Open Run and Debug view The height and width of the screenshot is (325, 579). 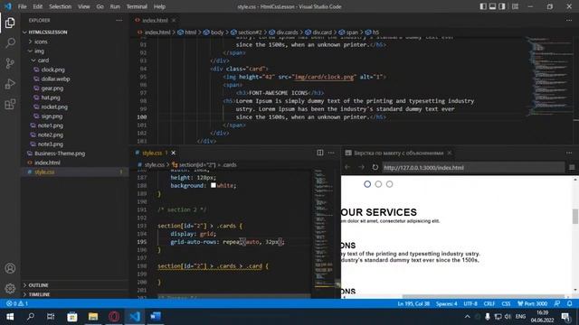click(x=10, y=84)
